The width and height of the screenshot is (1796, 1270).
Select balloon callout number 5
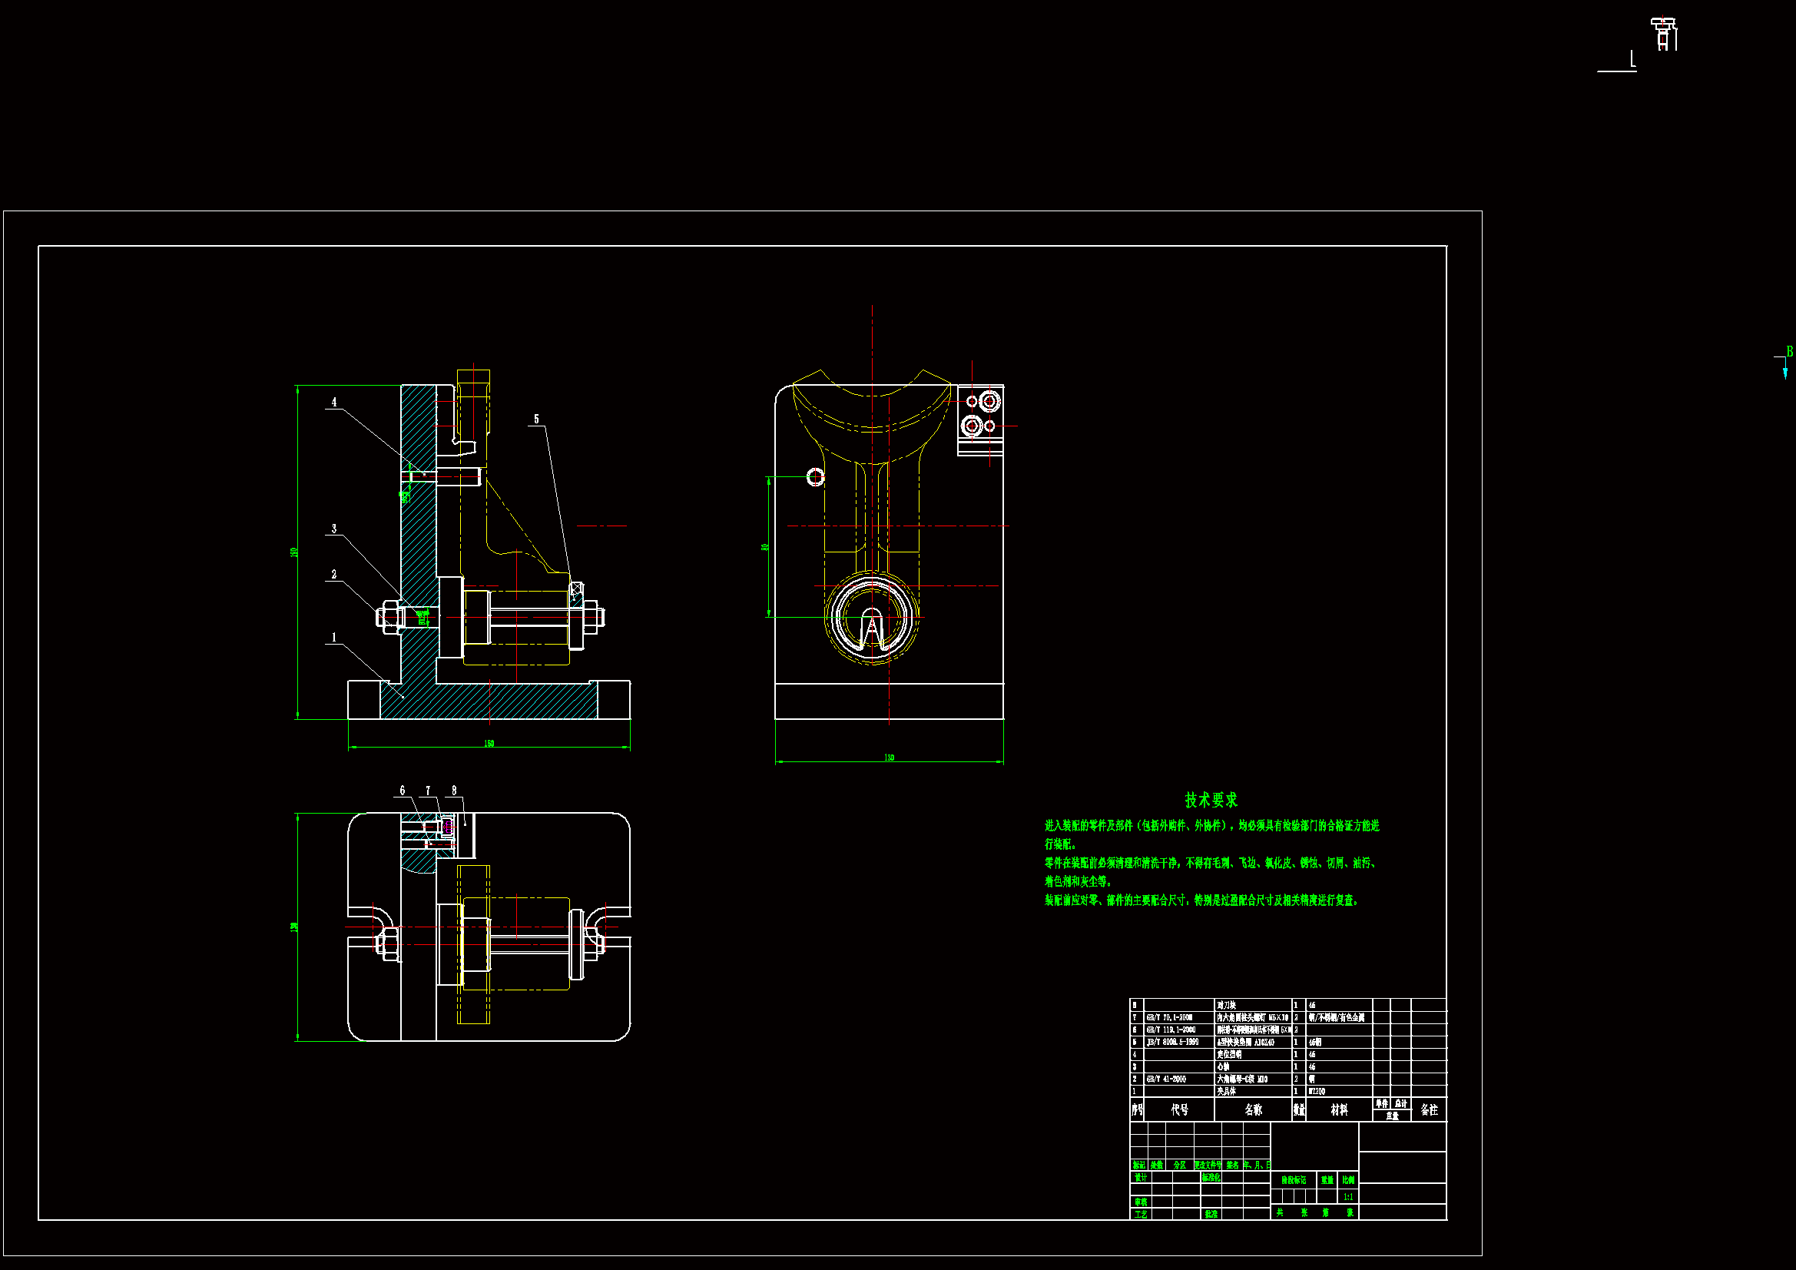click(537, 419)
